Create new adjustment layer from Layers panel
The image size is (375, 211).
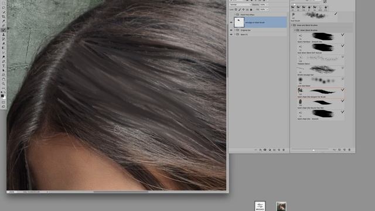[x=270, y=150]
